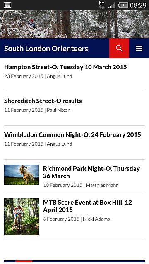Screen dimensions: 149x264
Task: Tap the mountain biker thumbnail image
Action: coord(22,217)
